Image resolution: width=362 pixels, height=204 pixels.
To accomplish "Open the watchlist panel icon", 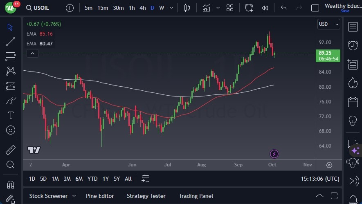I will click(x=353, y=27).
